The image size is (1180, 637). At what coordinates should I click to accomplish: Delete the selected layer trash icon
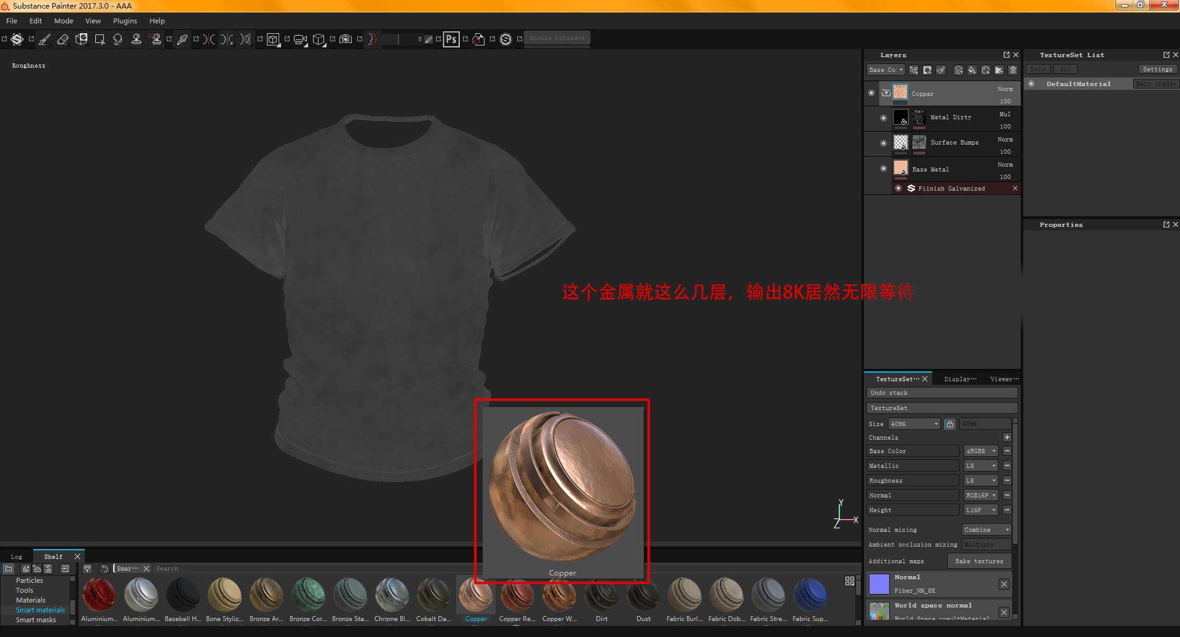(x=1013, y=70)
